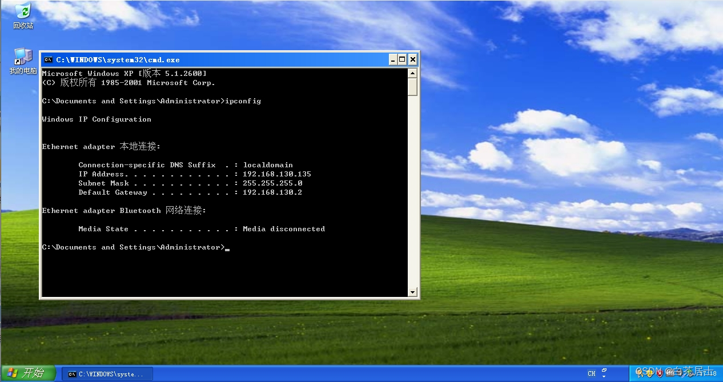Click the Subnet Mask 255.255.255.0 value
This screenshot has height=382, width=723.
coord(272,183)
